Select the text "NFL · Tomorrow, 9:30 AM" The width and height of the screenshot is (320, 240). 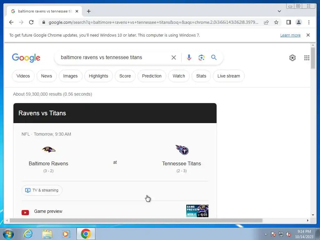pos(46,134)
